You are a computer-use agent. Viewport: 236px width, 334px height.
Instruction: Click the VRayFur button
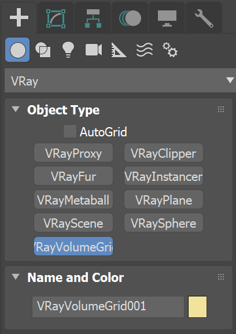pyautogui.click(x=73, y=176)
